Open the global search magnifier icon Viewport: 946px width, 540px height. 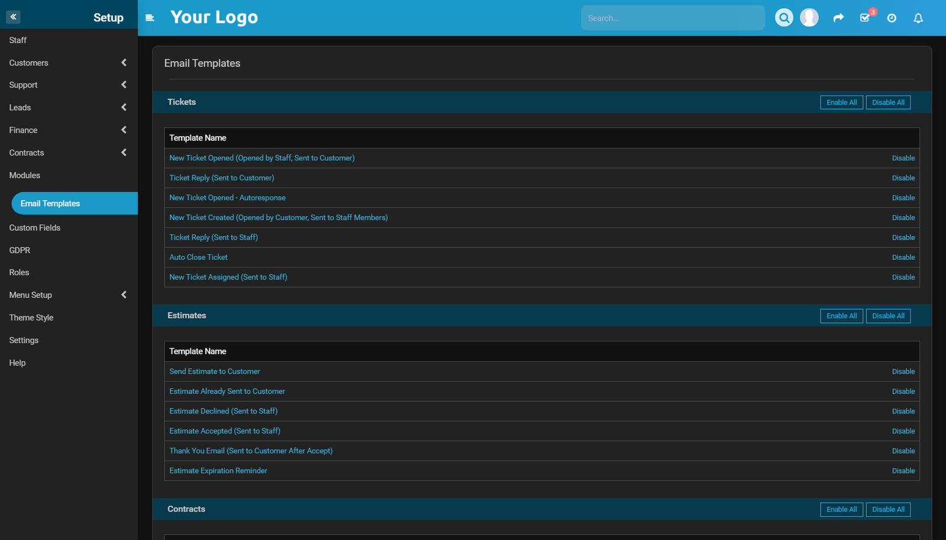click(x=783, y=17)
